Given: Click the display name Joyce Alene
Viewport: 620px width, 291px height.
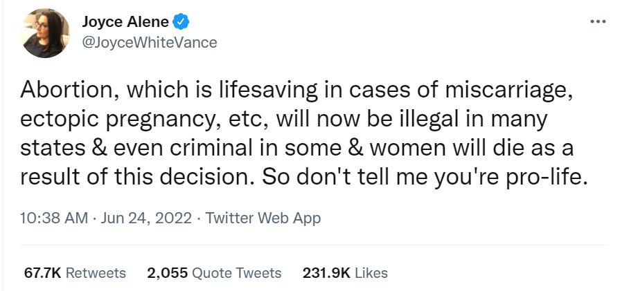Looking at the screenshot, I should point(127,22).
